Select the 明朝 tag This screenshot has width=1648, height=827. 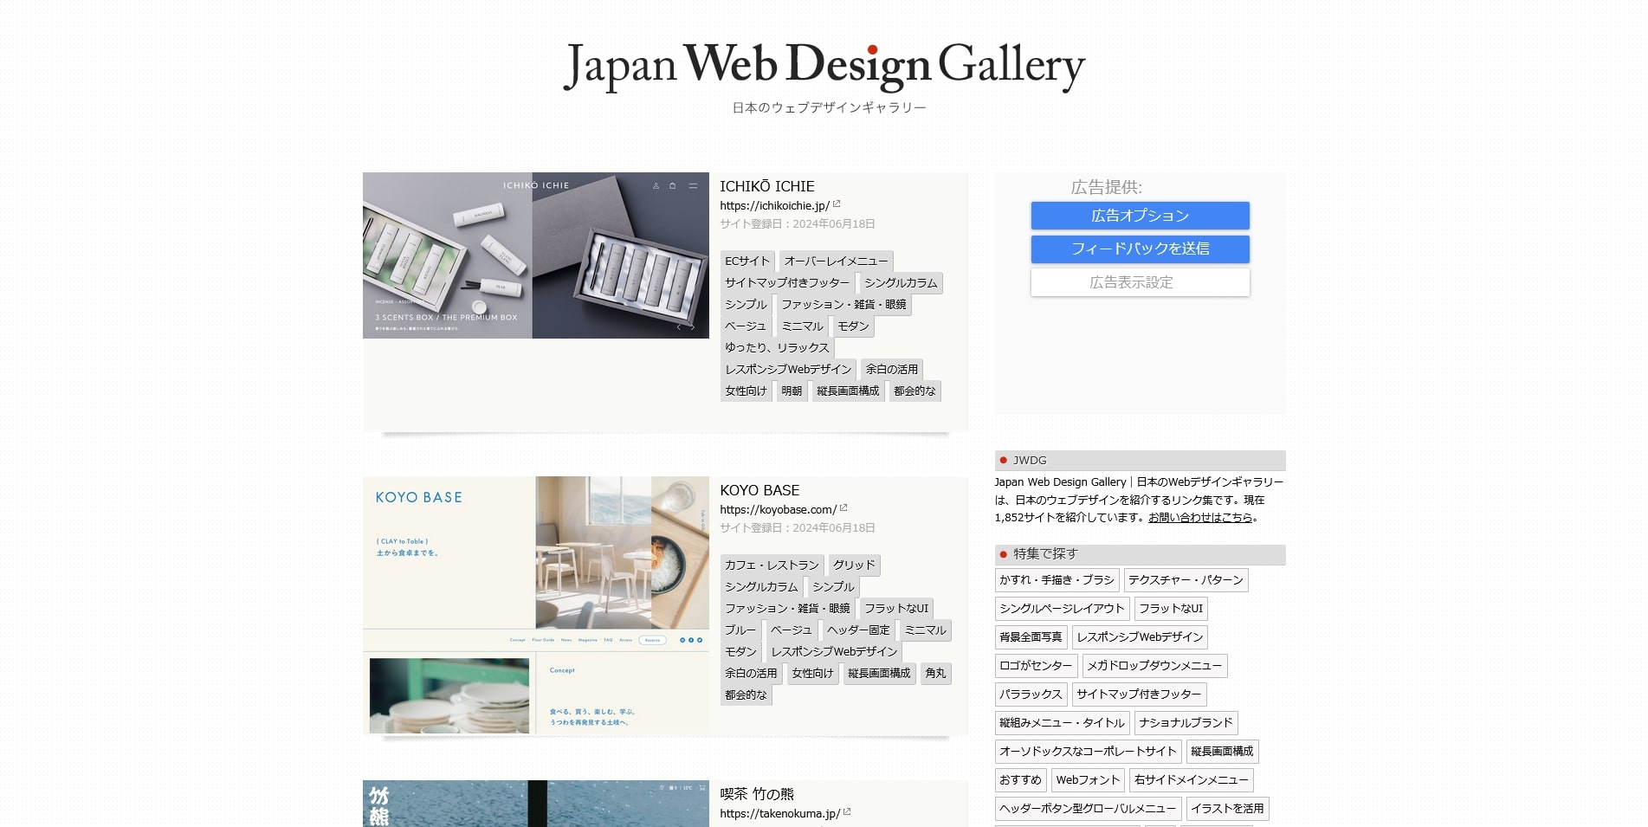pos(792,391)
